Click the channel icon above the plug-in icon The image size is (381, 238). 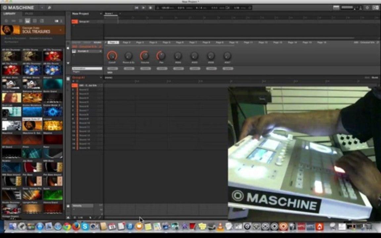68,43
